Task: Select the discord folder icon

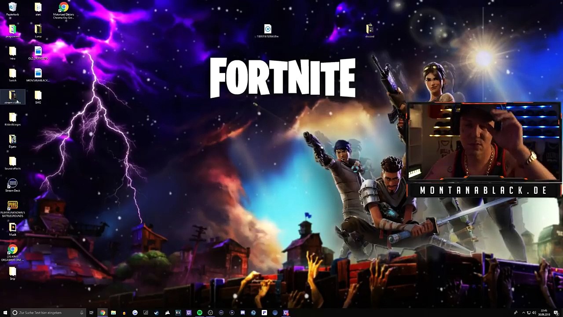Action: coord(369,31)
